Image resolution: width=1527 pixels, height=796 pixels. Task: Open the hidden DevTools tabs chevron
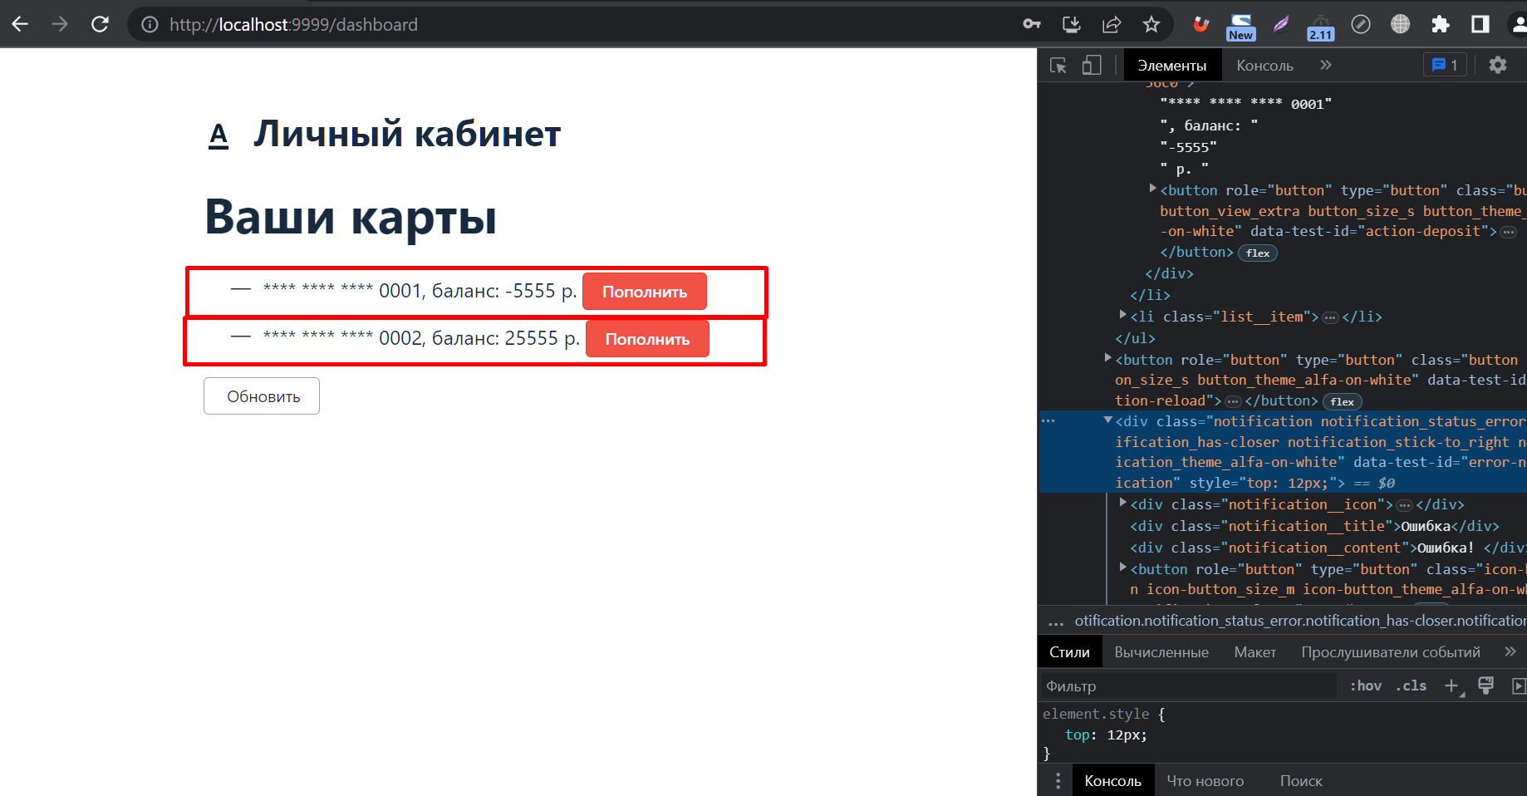[x=1326, y=64]
